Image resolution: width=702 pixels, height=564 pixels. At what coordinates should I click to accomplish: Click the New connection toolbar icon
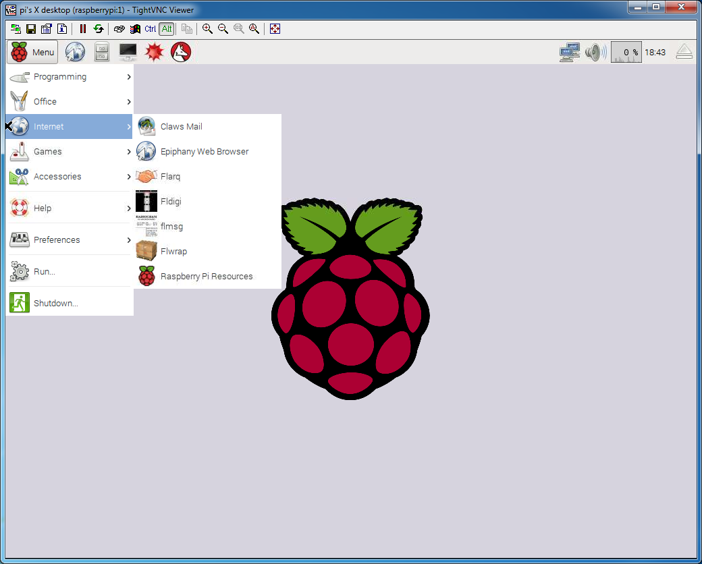click(x=16, y=29)
